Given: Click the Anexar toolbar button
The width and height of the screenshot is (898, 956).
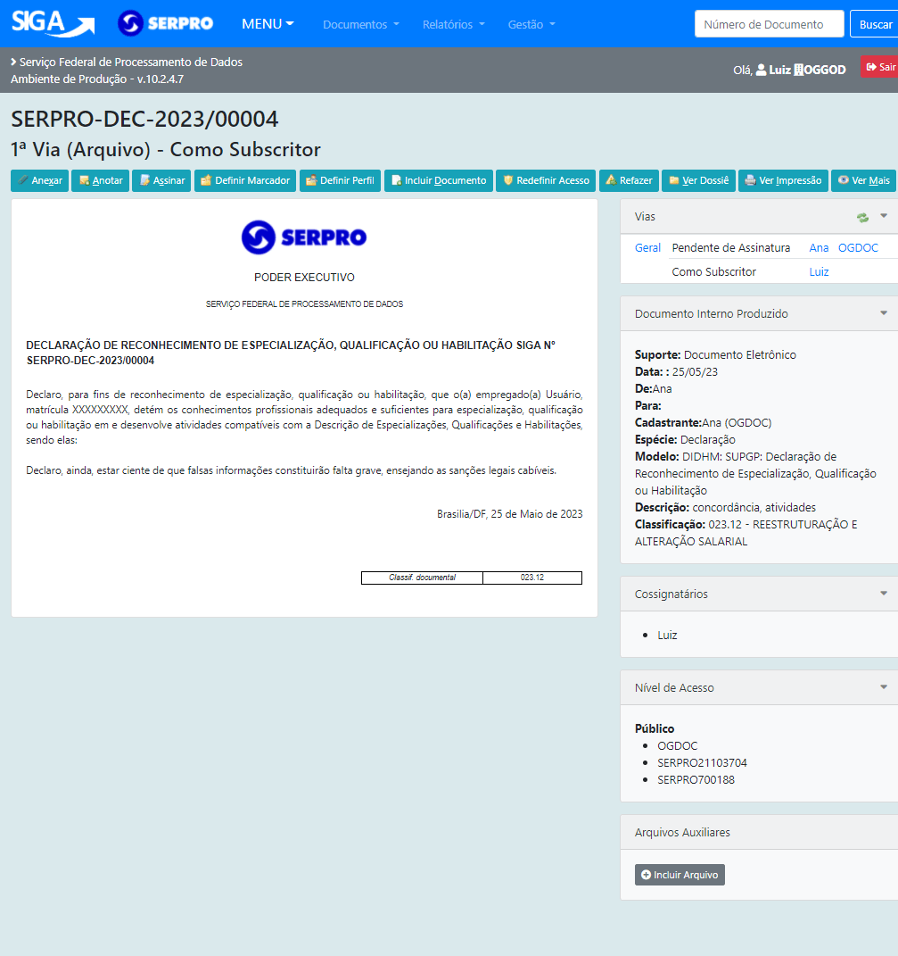Looking at the screenshot, I should pos(39,180).
